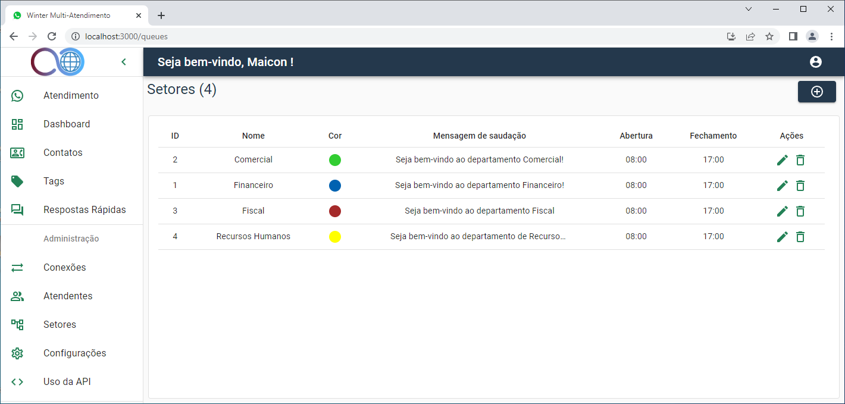Delete the Financeiro sector via trash icon
Viewport: 845px width, 404px height.
pyautogui.click(x=800, y=186)
